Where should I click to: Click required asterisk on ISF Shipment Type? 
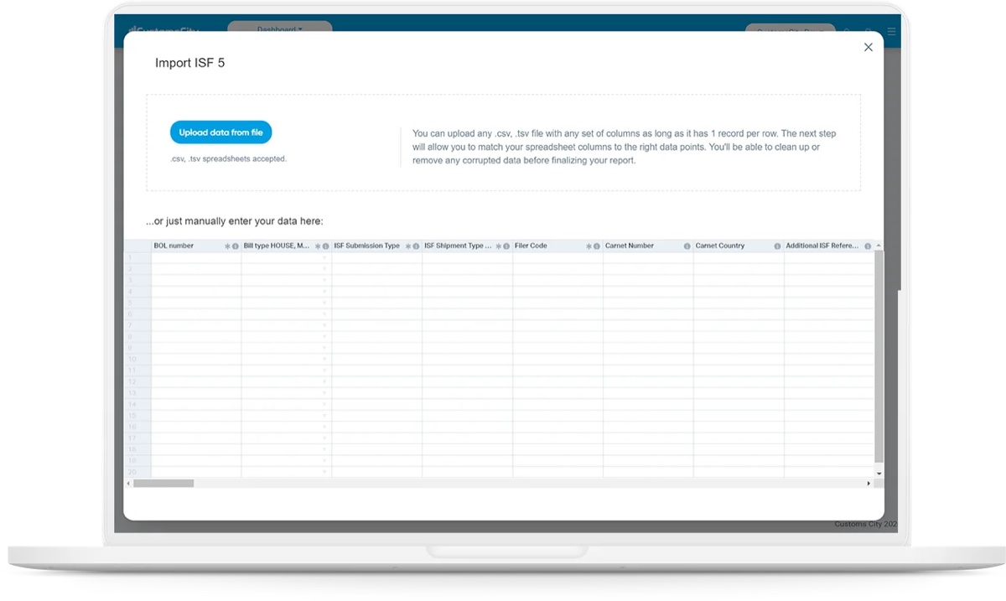tap(499, 246)
